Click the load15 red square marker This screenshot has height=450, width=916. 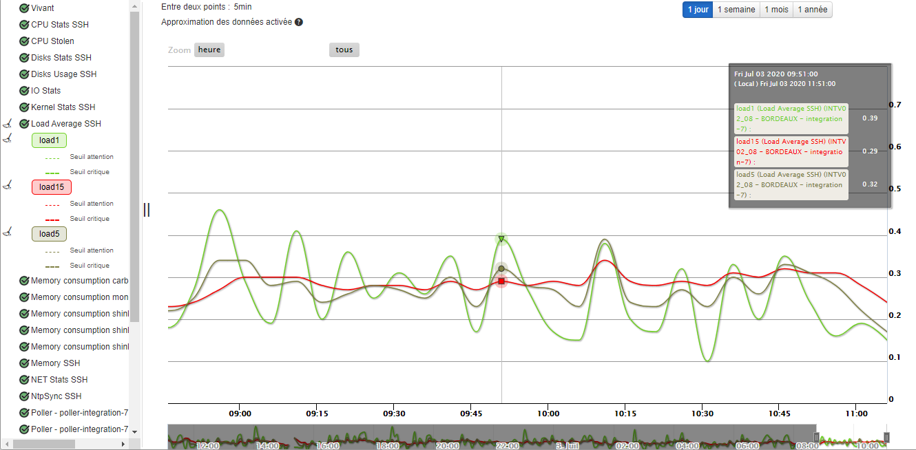[x=501, y=281]
